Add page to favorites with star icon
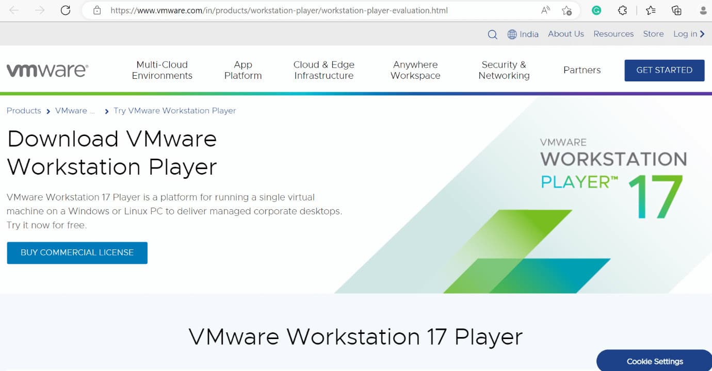The image size is (712, 371). [567, 10]
